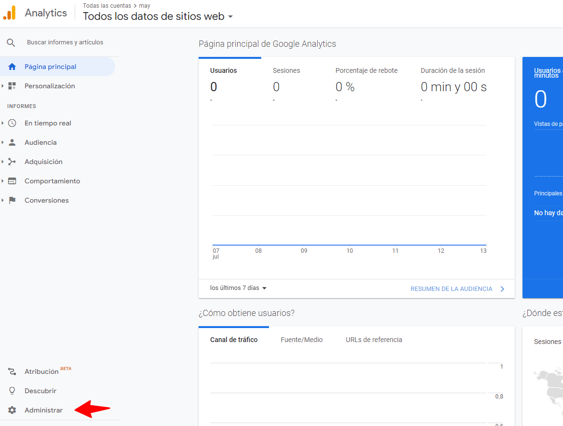Screen dimensions: 563x426
Task: Click the Todas las cuentas breadcrumb
Action: point(107,6)
